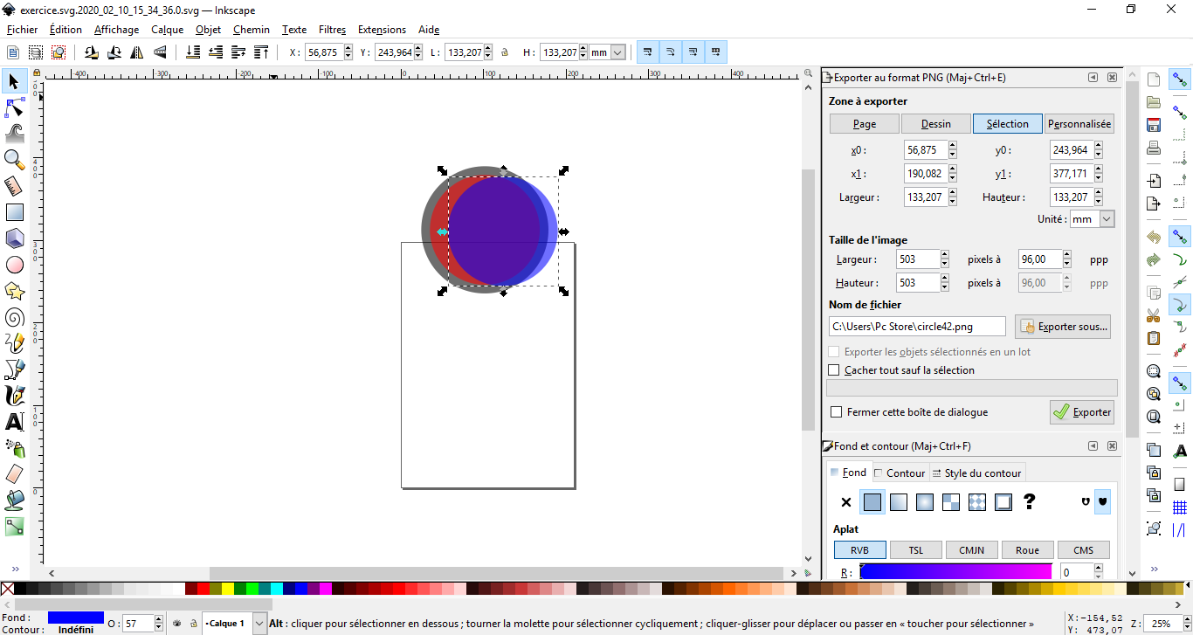The height and width of the screenshot is (635, 1193).
Task: Toggle the width-height lock ratio icon
Action: [x=504, y=52]
